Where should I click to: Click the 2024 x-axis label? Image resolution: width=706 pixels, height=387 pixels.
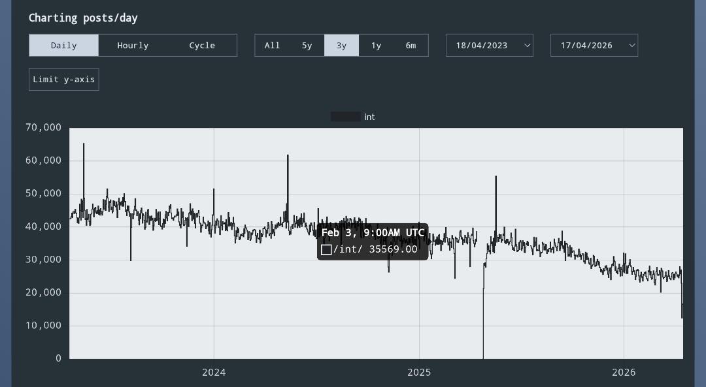214,372
